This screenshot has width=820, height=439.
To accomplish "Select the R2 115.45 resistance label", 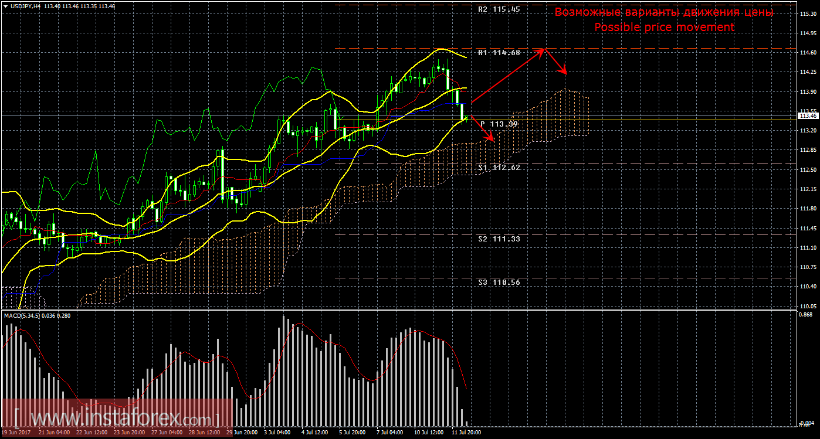I will coord(499,9).
